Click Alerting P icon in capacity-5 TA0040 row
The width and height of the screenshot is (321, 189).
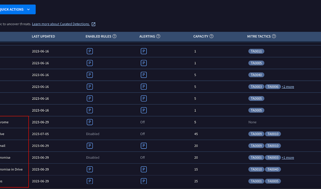click(144, 75)
